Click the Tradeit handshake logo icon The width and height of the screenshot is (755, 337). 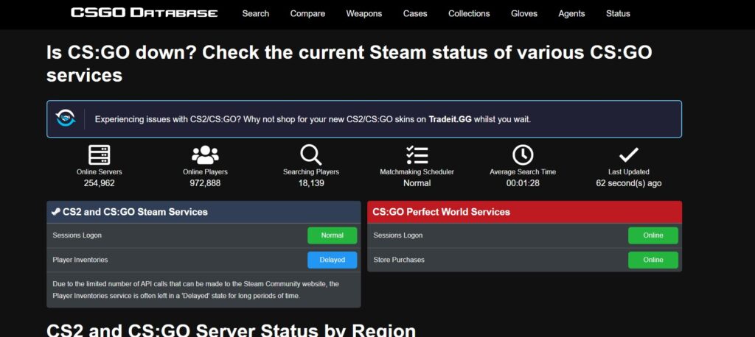[x=66, y=118]
